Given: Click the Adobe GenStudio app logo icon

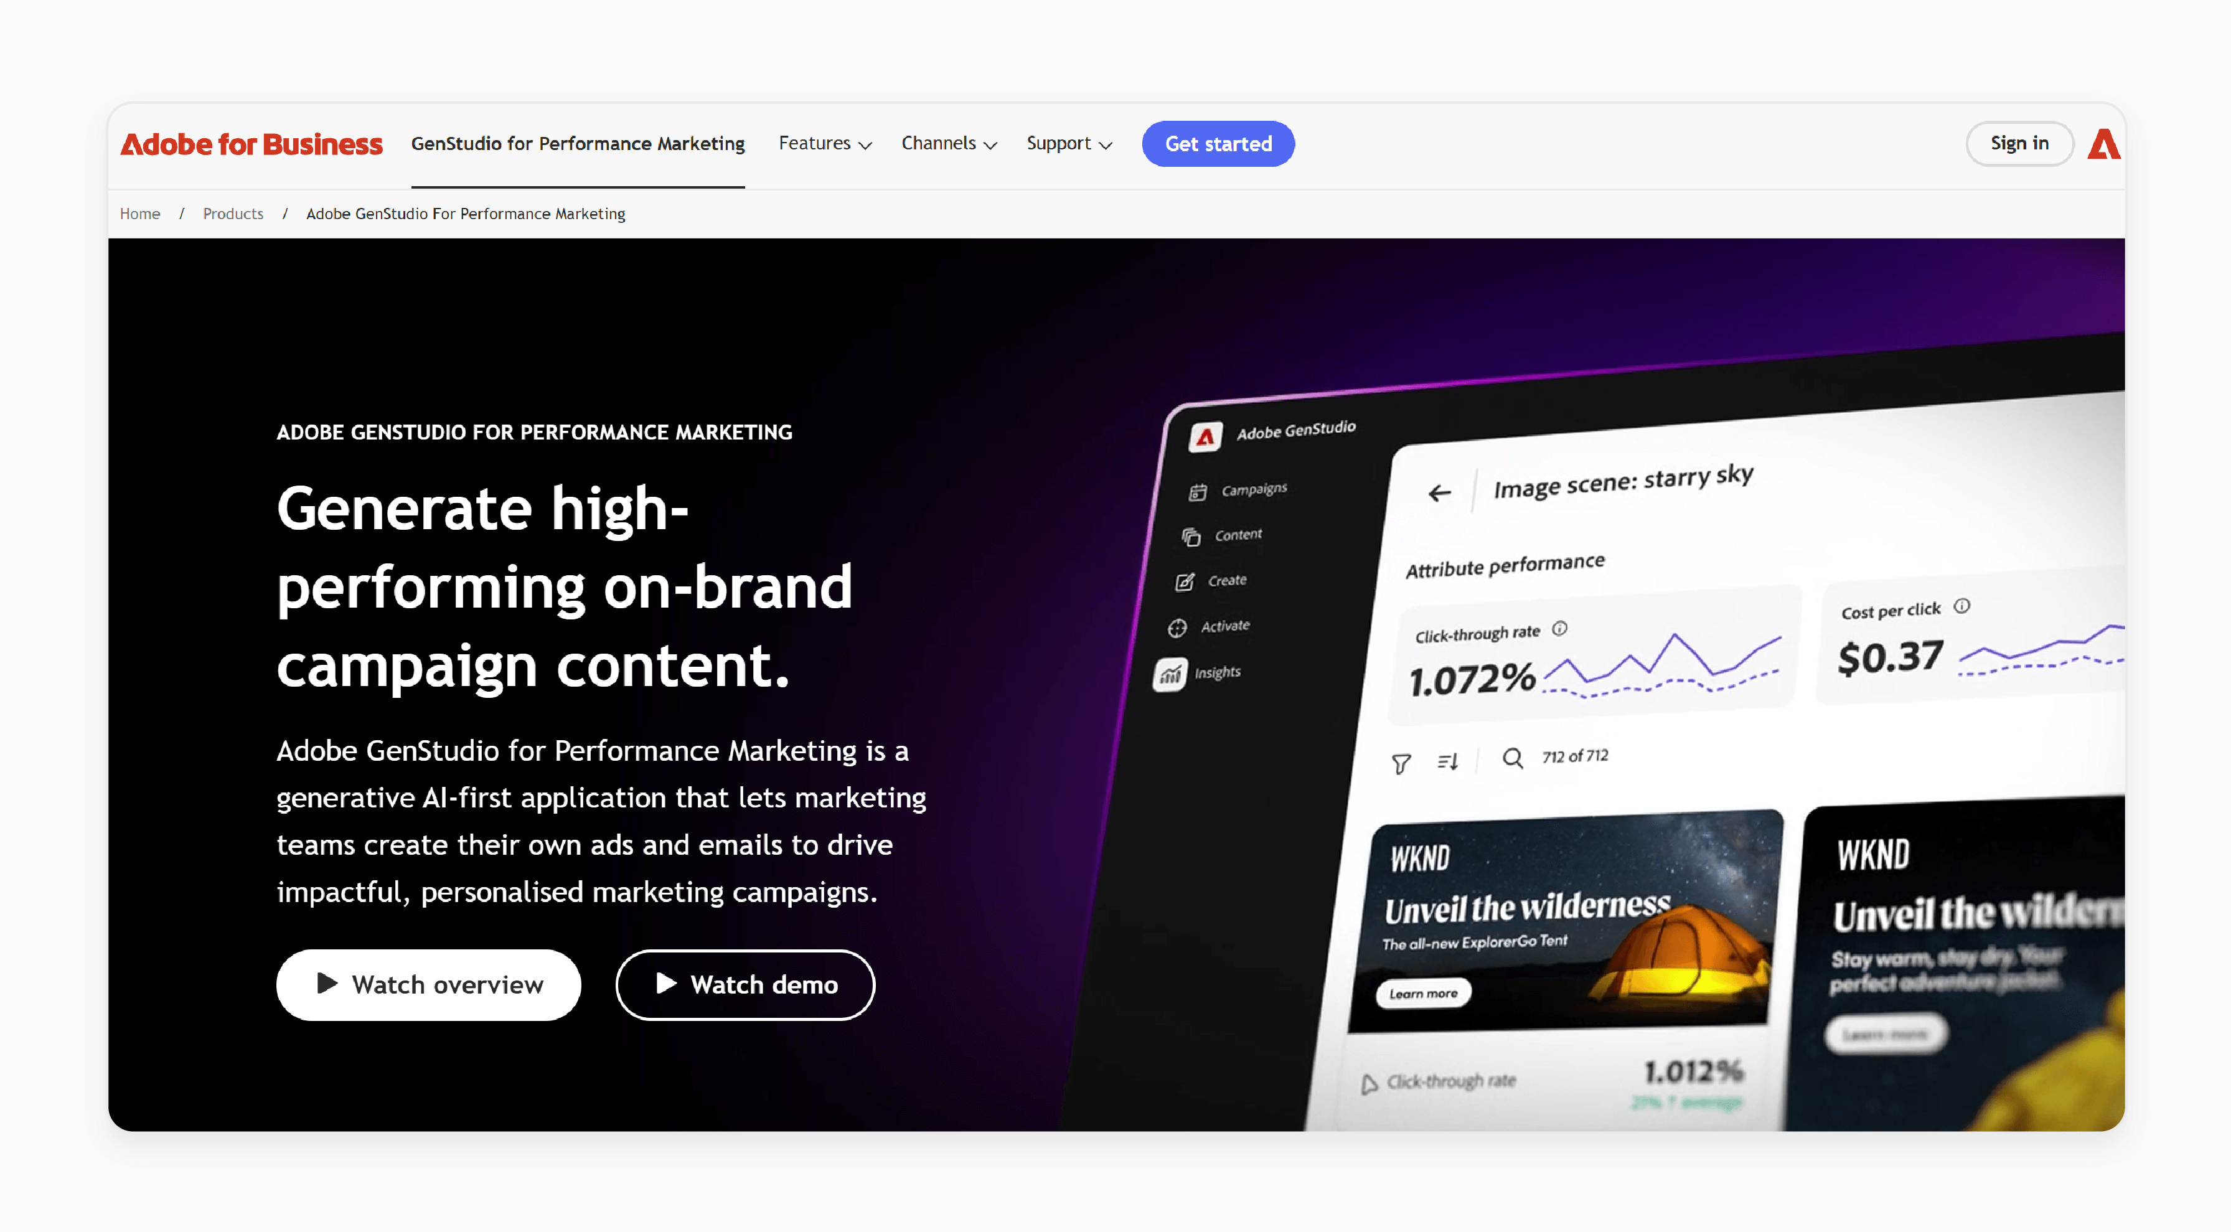Looking at the screenshot, I should tap(1205, 436).
